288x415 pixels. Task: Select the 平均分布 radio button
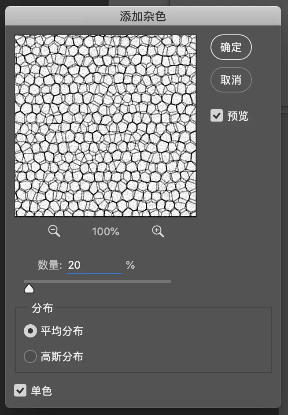pyautogui.click(x=30, y=331)
